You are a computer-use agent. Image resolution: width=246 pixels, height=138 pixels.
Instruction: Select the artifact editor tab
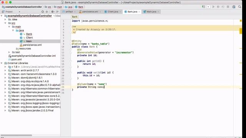(69, 11)
